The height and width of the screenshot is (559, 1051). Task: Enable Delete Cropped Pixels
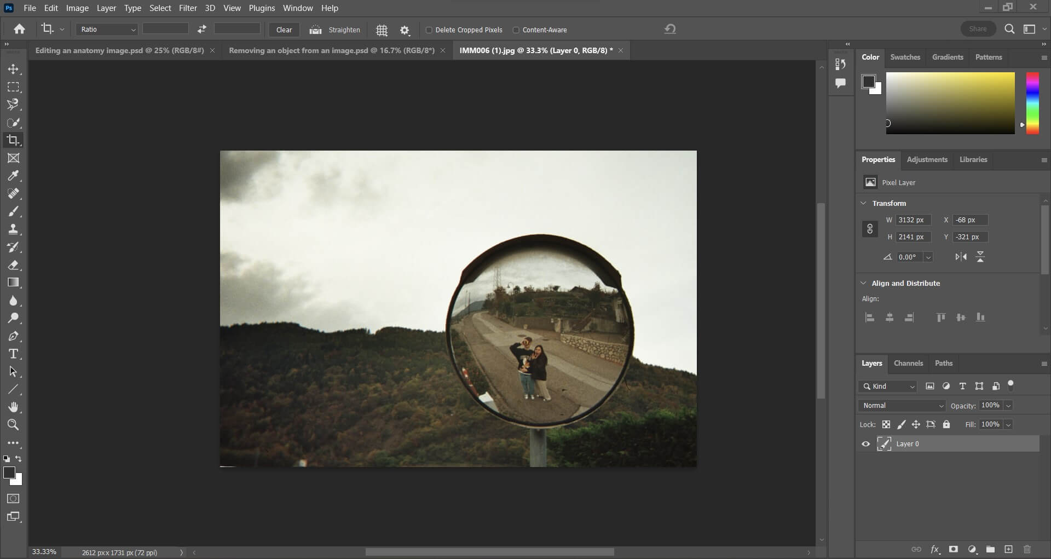pyautogui.click(x=430, y=30)
